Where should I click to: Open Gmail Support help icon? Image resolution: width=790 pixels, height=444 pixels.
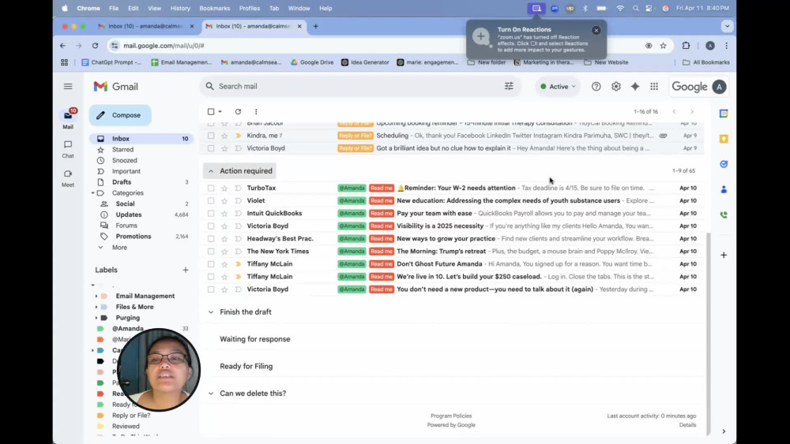click(596, 87)
